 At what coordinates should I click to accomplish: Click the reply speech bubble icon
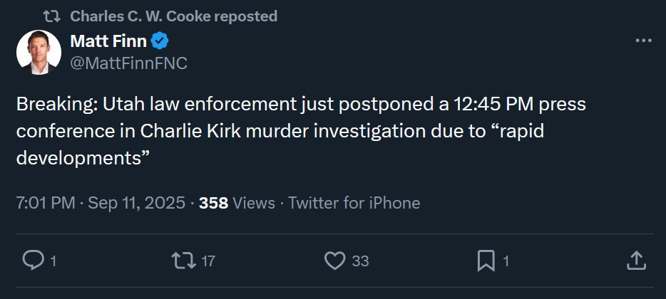click(x=33, y=261)
